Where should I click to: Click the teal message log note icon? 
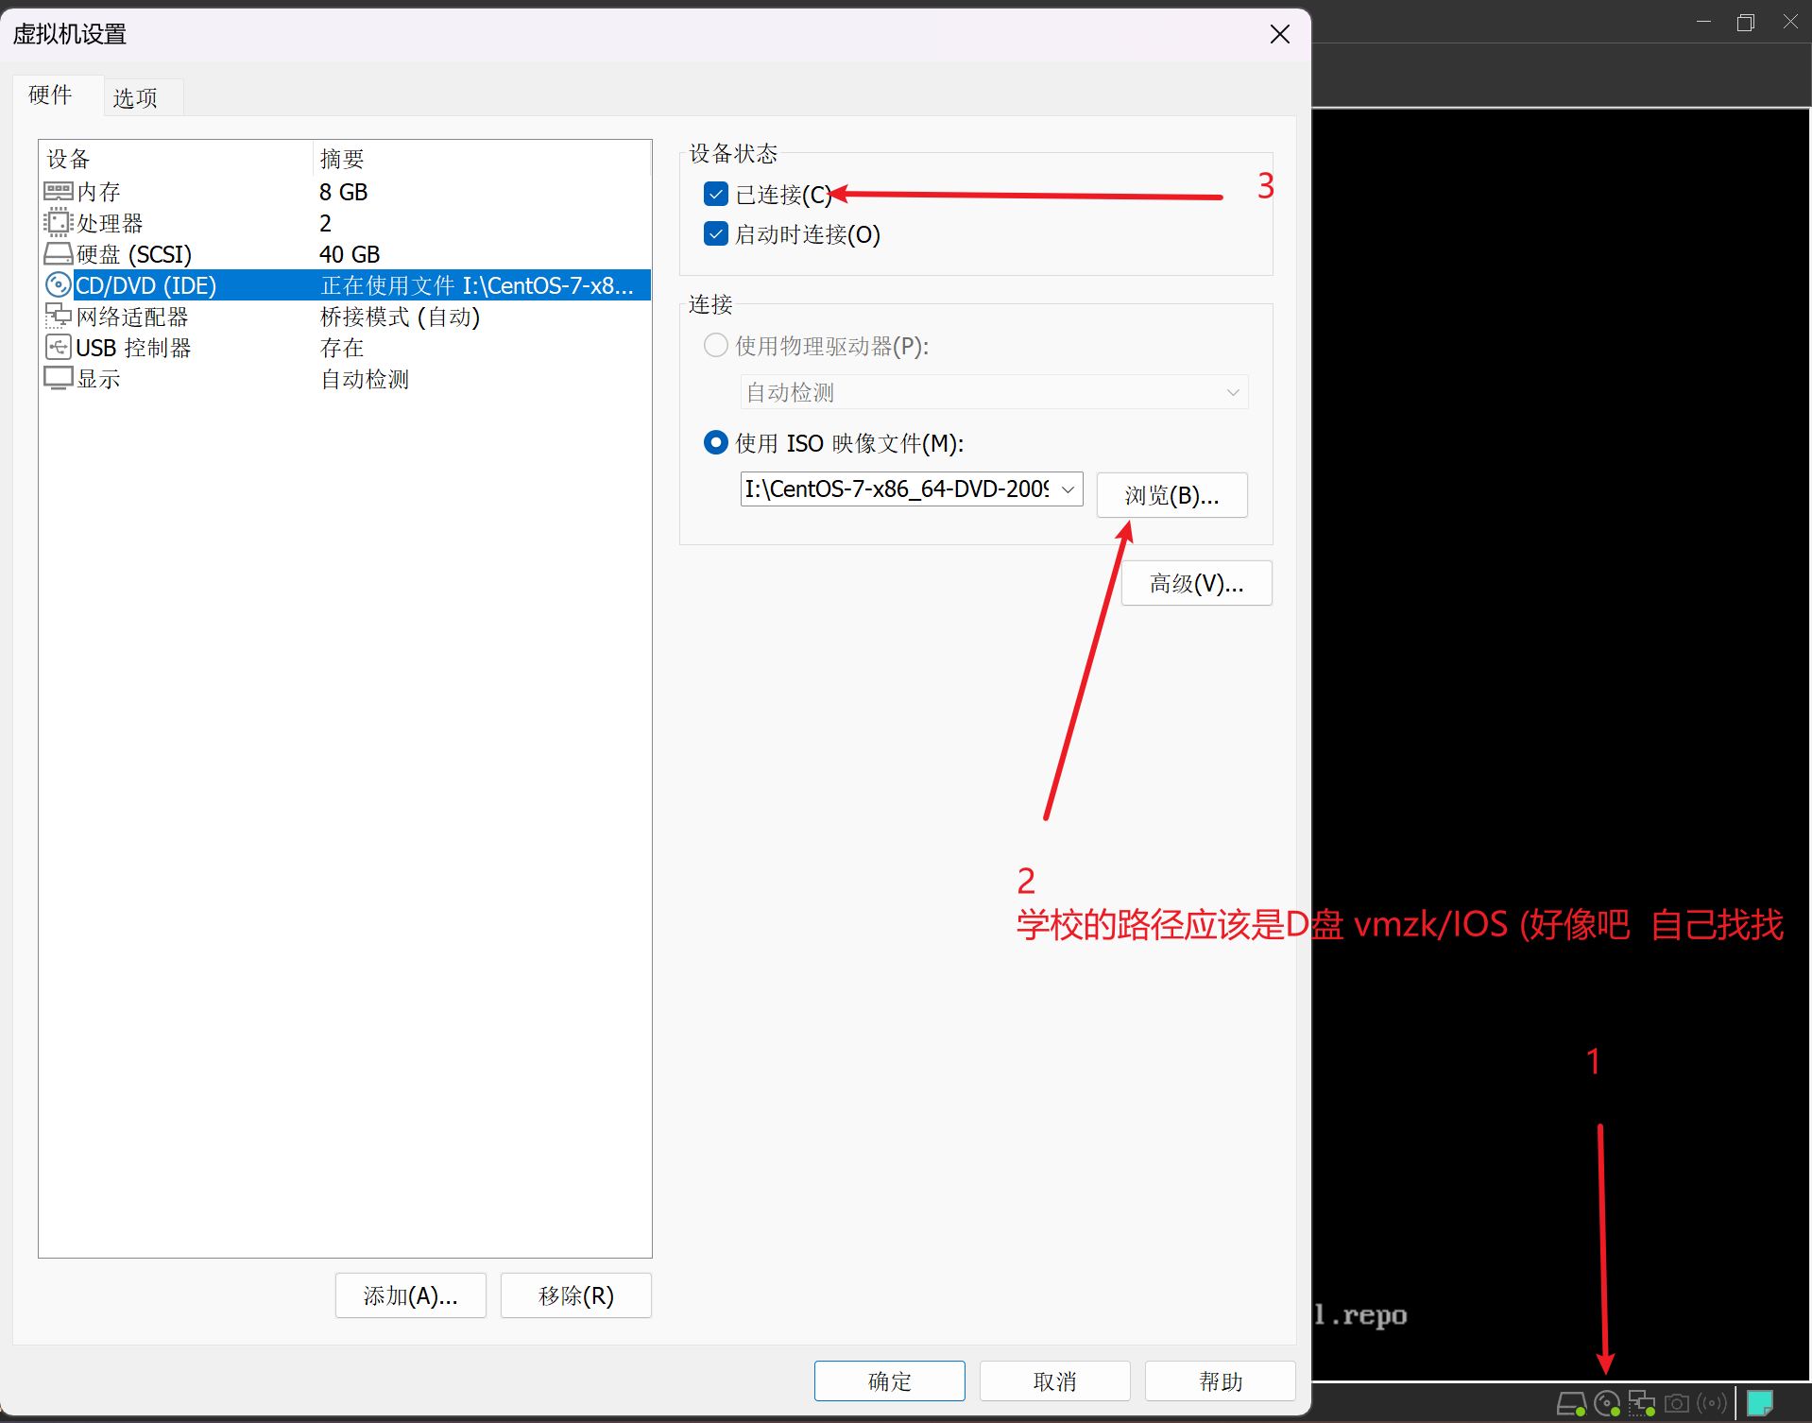(x=1760, y=1403)
